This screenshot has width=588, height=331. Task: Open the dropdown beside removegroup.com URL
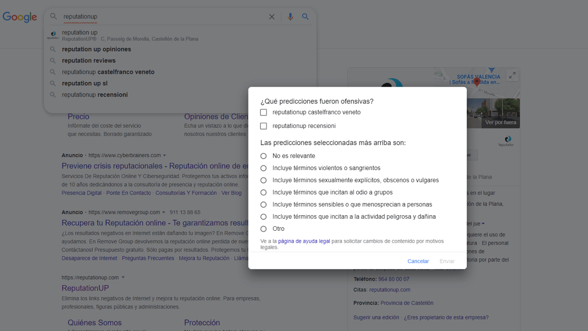(x=164, y=212)
